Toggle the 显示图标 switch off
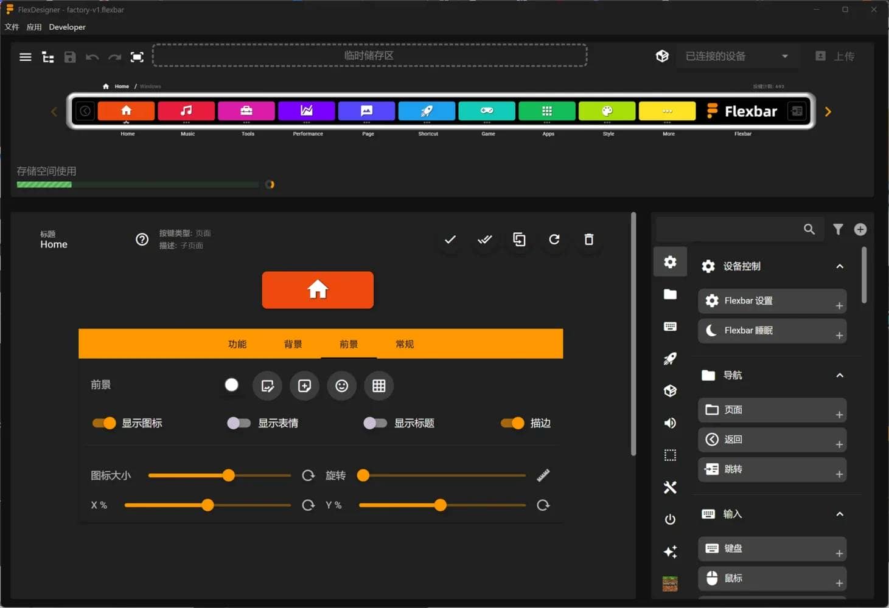Viewport: 889px width, 608px height. 104,423
